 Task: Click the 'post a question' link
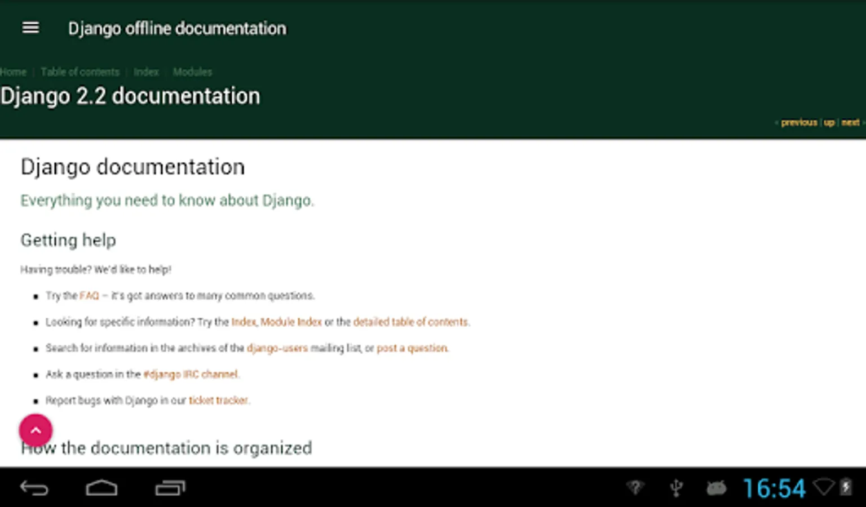coord(412,348)
